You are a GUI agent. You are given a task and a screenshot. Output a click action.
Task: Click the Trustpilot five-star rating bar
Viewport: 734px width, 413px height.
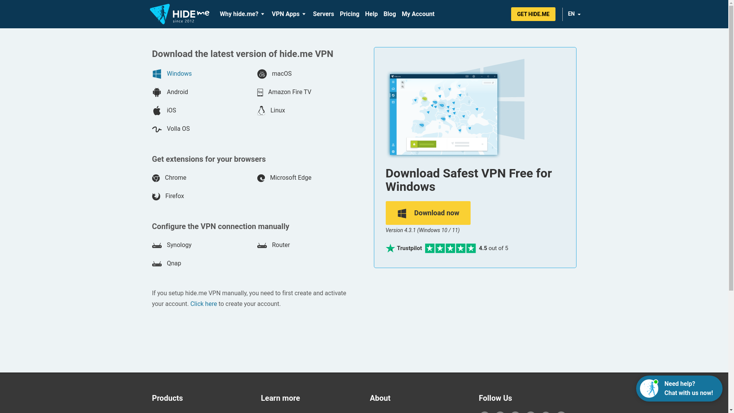(450, 248)
